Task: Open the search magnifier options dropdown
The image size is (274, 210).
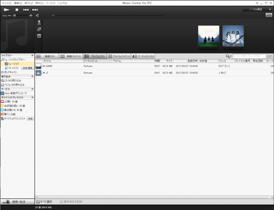Action: 229,56
